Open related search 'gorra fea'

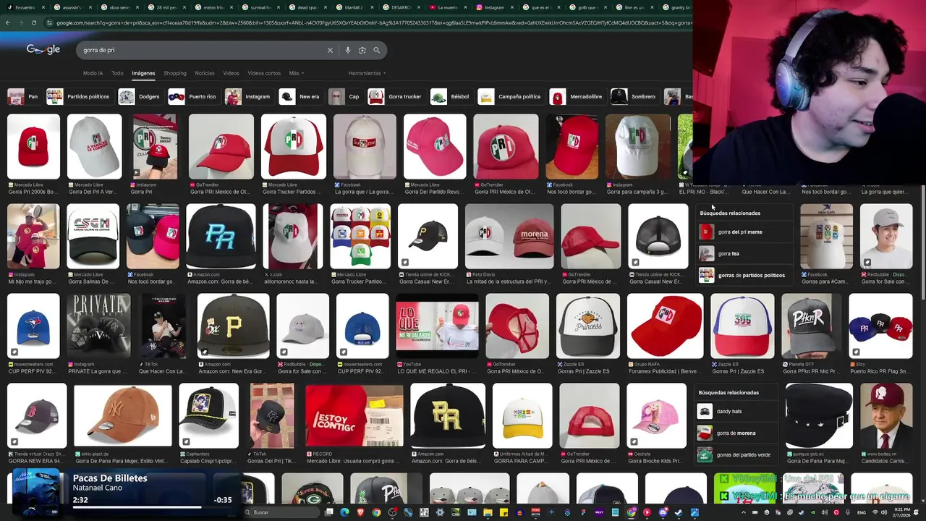744,254
